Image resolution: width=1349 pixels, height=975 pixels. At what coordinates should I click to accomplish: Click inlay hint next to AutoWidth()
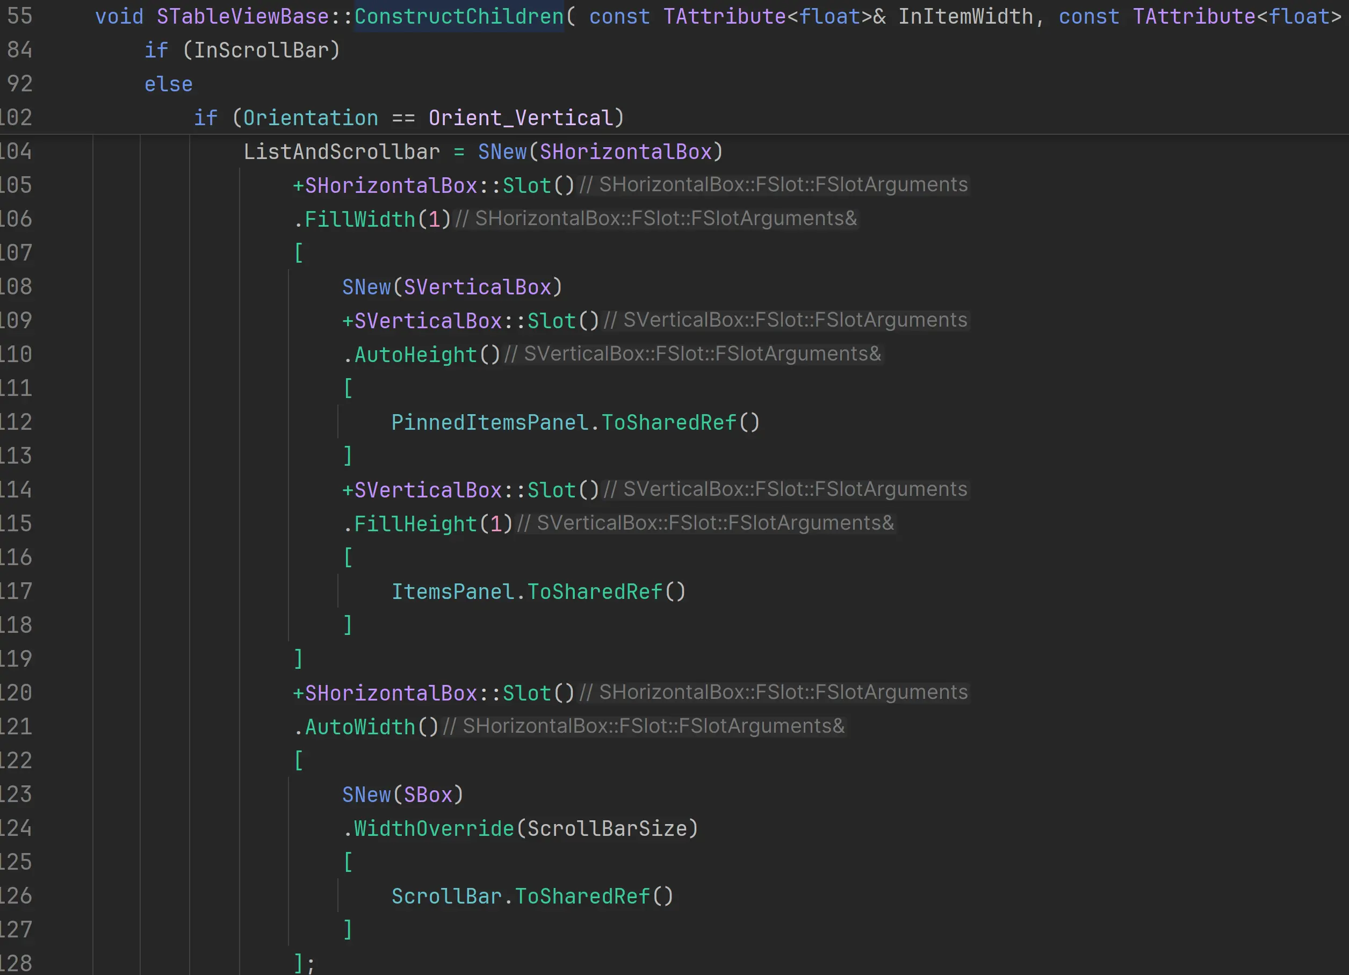tap(644, 726)
